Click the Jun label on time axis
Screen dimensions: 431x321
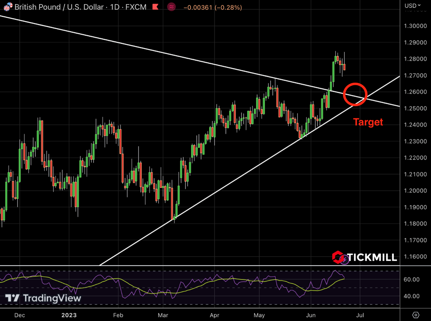pos(311,315)
